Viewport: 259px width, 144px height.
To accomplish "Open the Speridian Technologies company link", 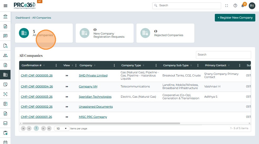I will 95,97.
